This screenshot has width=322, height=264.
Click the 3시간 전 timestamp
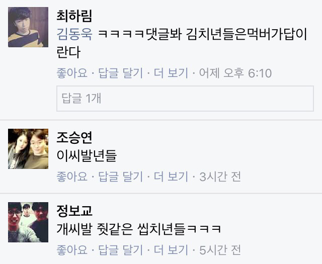[x=220, y=177]
